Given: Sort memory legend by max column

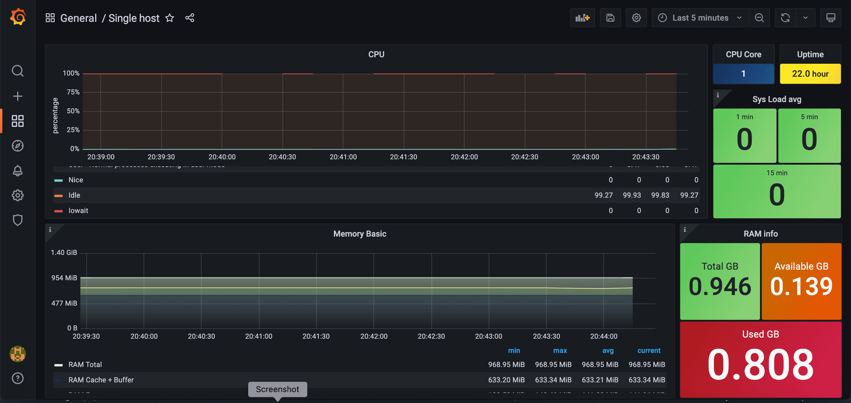Looking at the screenshot, I should (x=560, y=350).
